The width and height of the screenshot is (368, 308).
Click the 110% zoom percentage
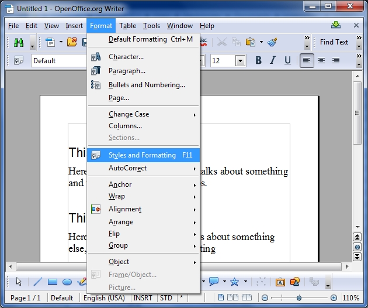coord(351,298)
